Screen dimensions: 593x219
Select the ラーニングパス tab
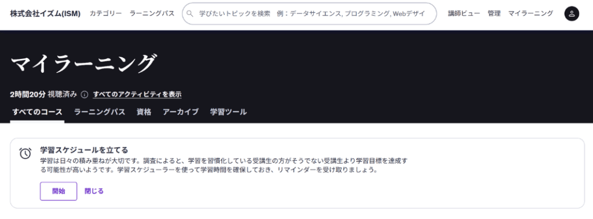pos(100,112)
